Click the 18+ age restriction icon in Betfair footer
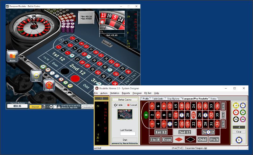This screenshot has width=253, height=155. [x=51, y=107]
